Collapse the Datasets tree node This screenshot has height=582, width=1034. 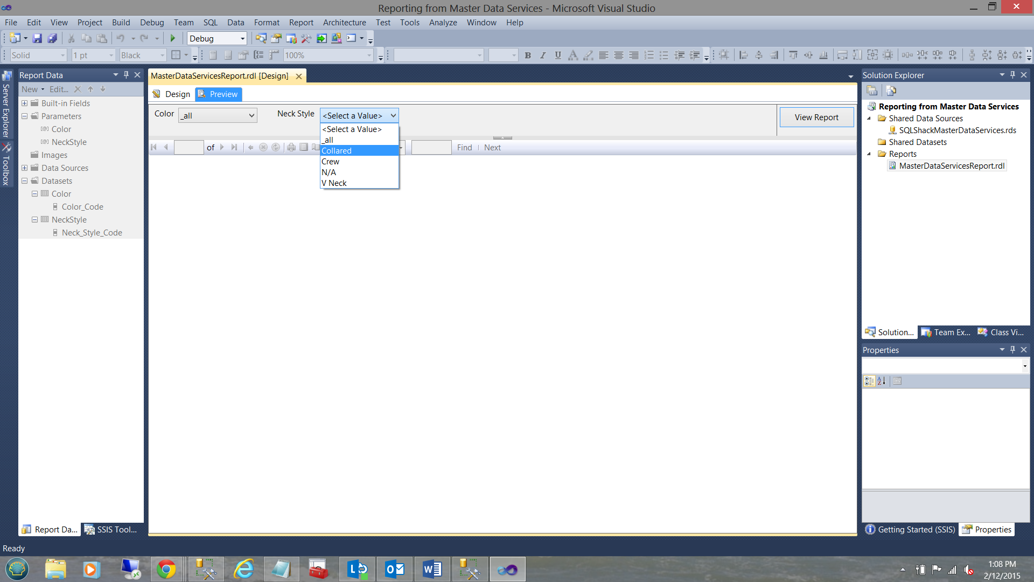(24, 181)
